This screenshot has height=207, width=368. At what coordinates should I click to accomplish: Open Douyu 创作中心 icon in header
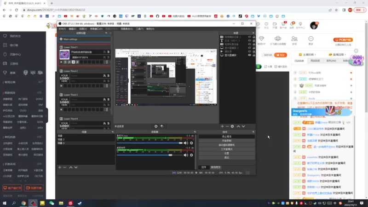coord(300,25)
